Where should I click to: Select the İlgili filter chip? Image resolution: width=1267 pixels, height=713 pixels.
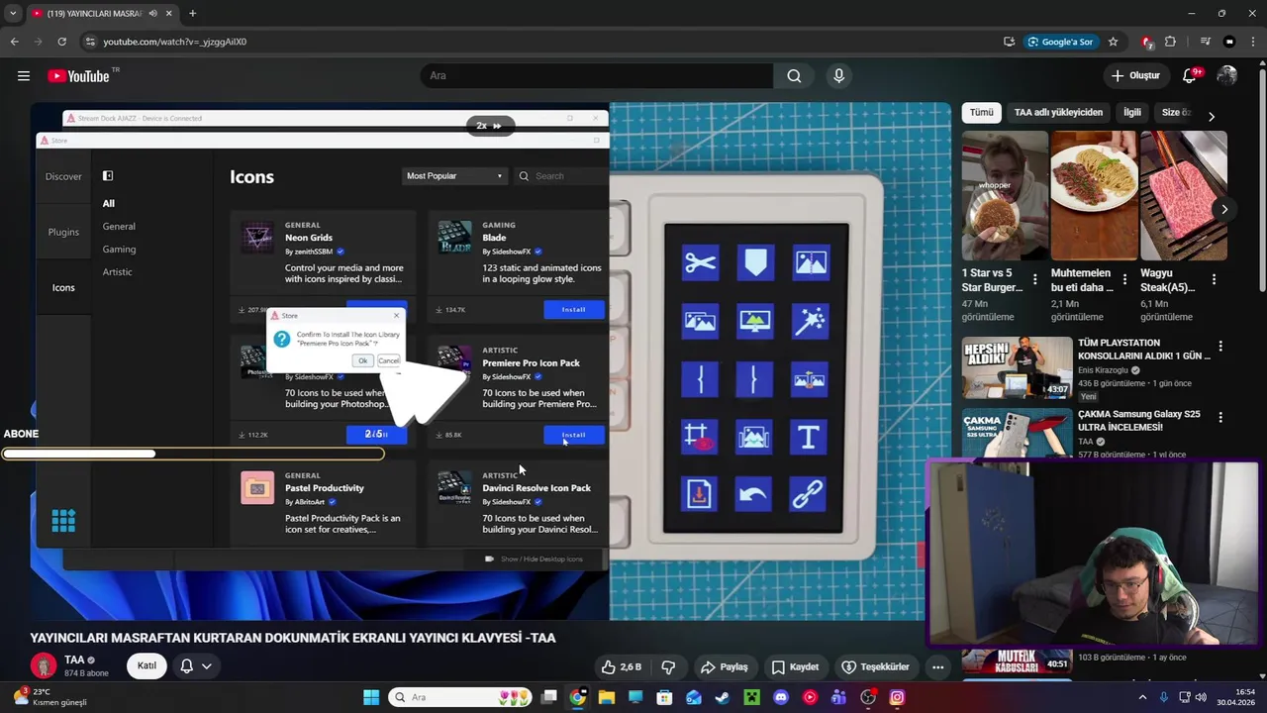point(1132,113)
